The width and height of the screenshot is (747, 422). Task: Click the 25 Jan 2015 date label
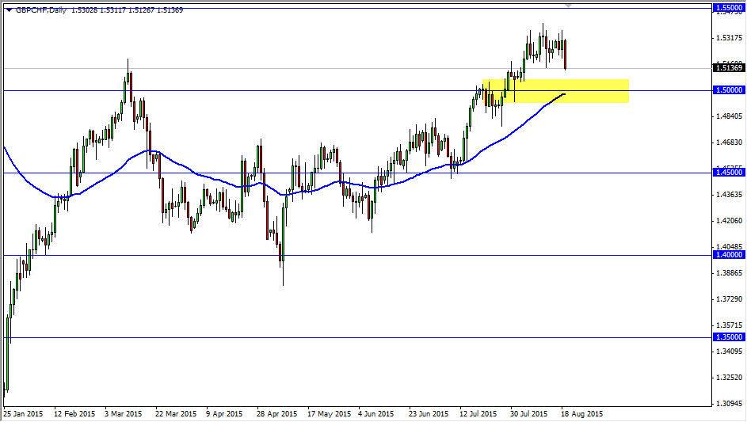click(x=23, y=414)
